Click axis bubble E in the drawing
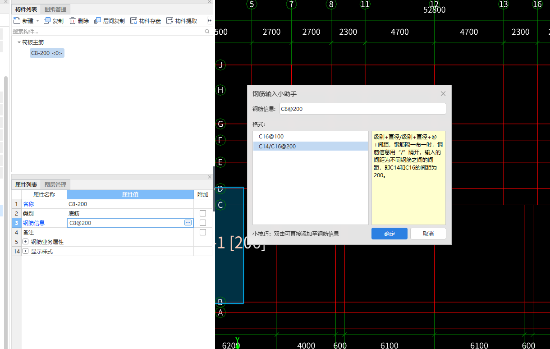 coord(220,162)
